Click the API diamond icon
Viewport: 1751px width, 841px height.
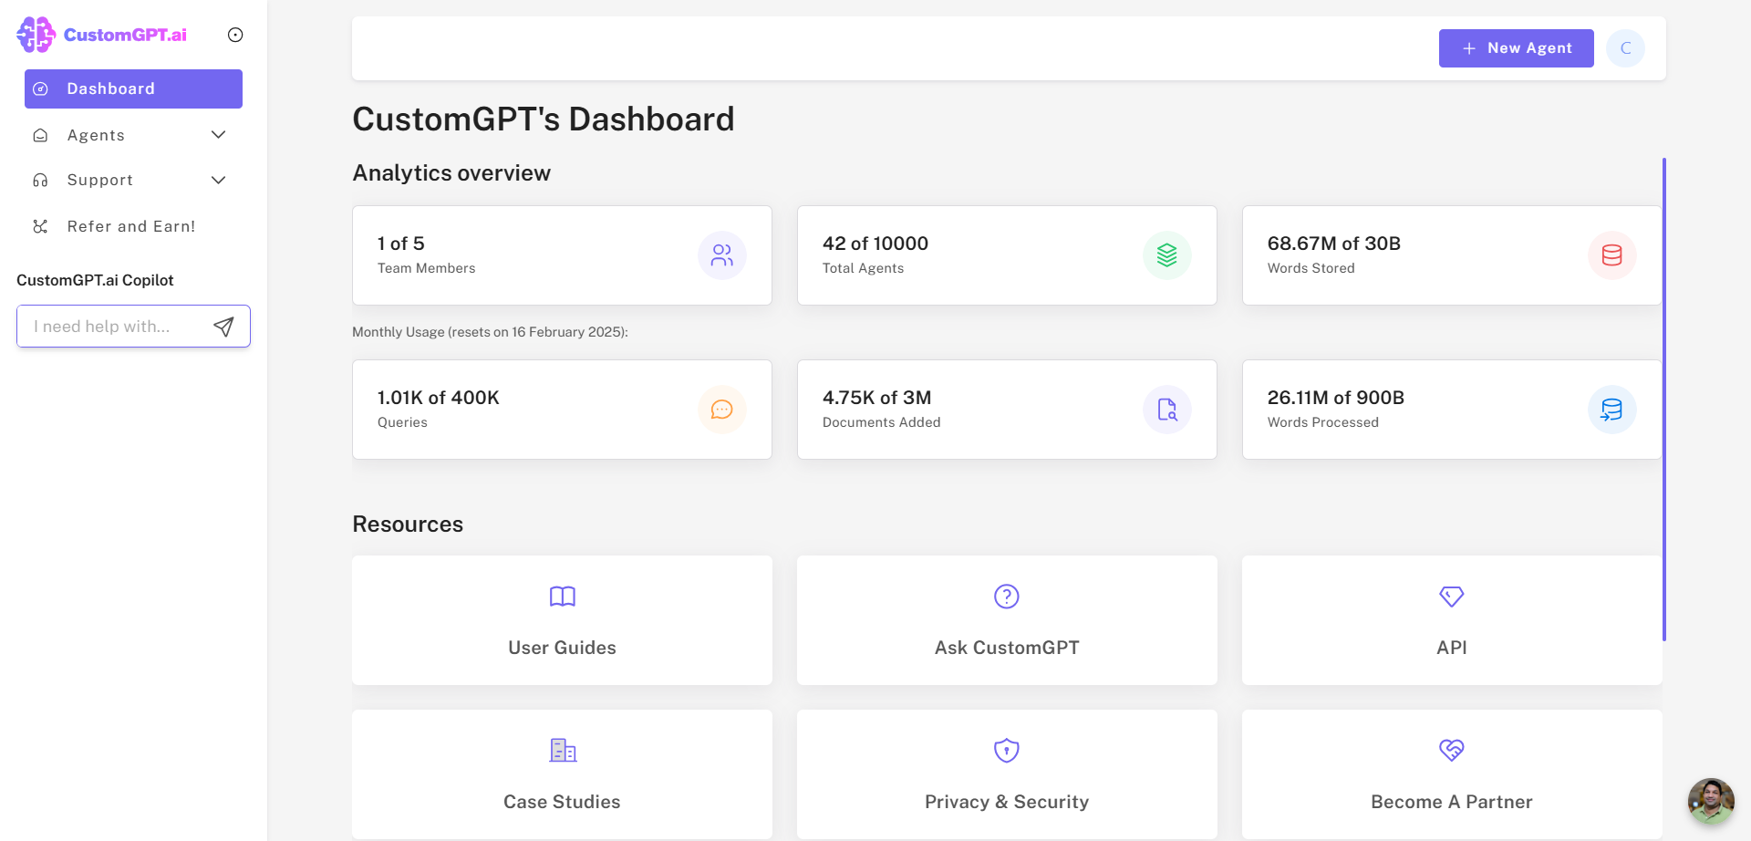[x=1452, y=597]
